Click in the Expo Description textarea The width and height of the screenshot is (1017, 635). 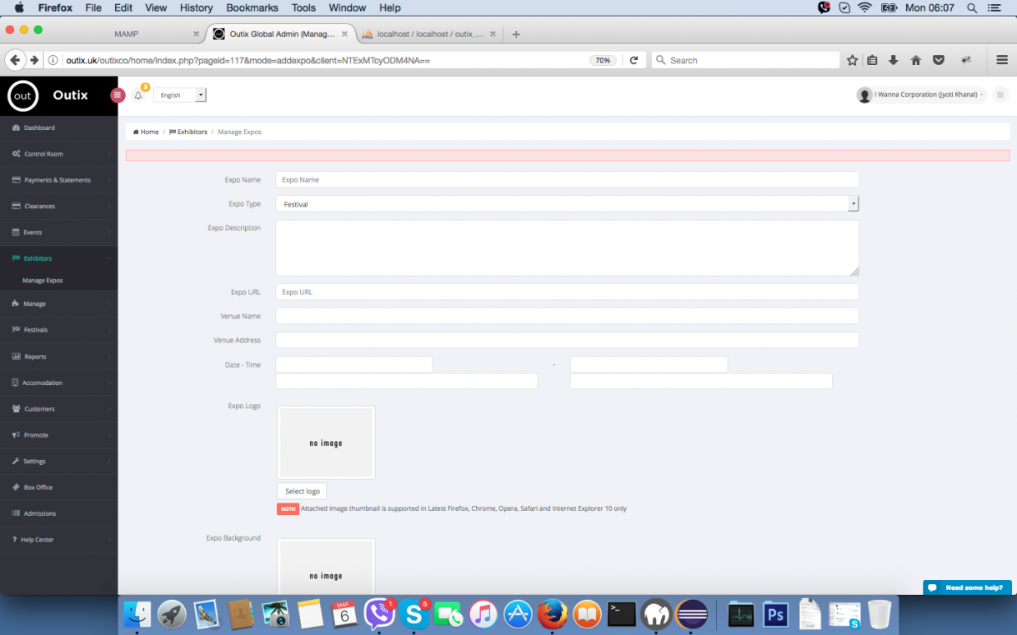[567, 247]
